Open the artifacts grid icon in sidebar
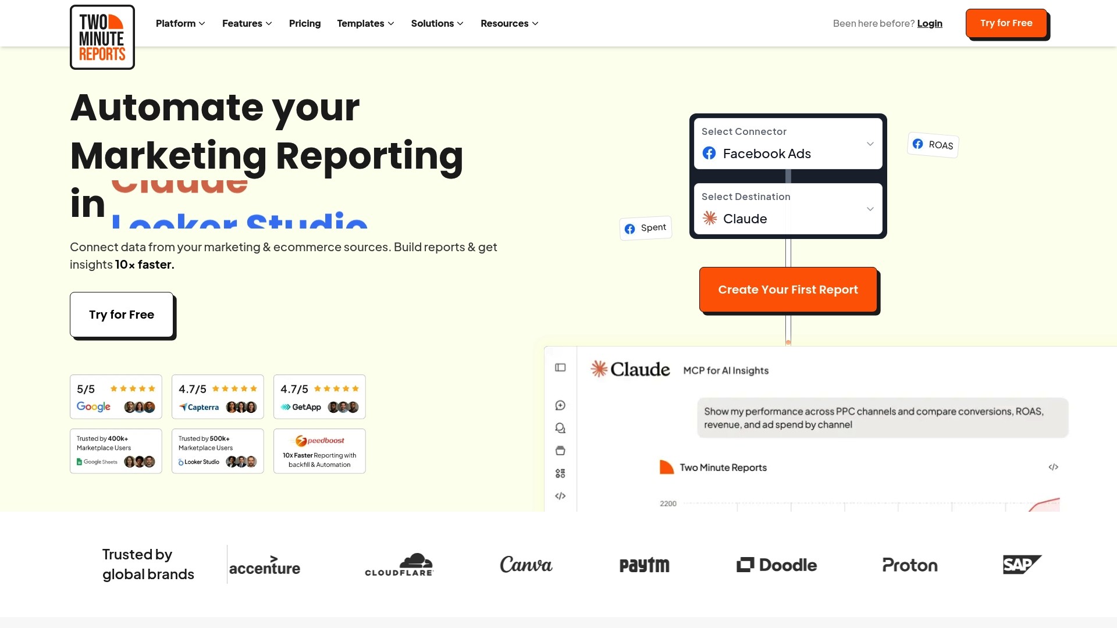Viewport: 1117px width, 628px height. [560, 473]
